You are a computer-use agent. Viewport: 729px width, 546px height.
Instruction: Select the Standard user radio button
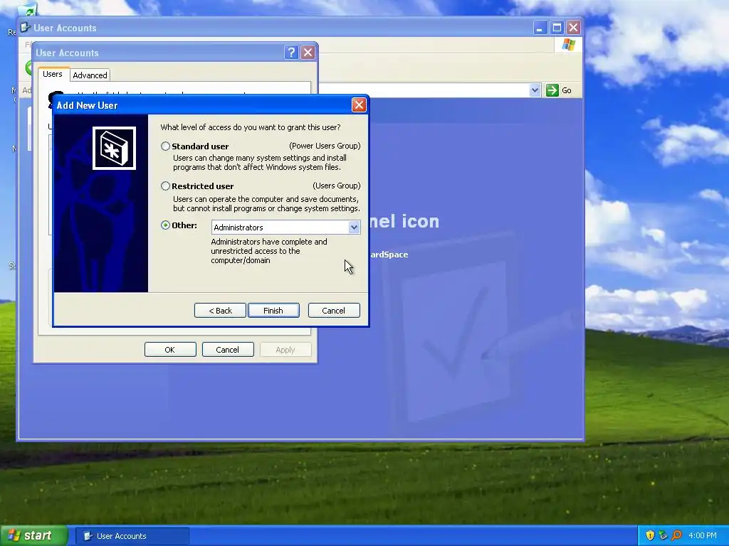(165, 146)
